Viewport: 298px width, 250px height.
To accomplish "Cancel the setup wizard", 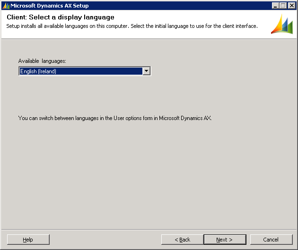I will (271, 240).
